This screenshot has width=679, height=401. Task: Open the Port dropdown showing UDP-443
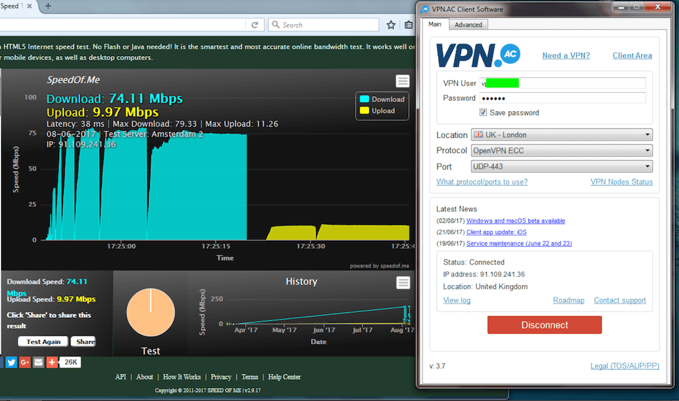coord(562,166)
